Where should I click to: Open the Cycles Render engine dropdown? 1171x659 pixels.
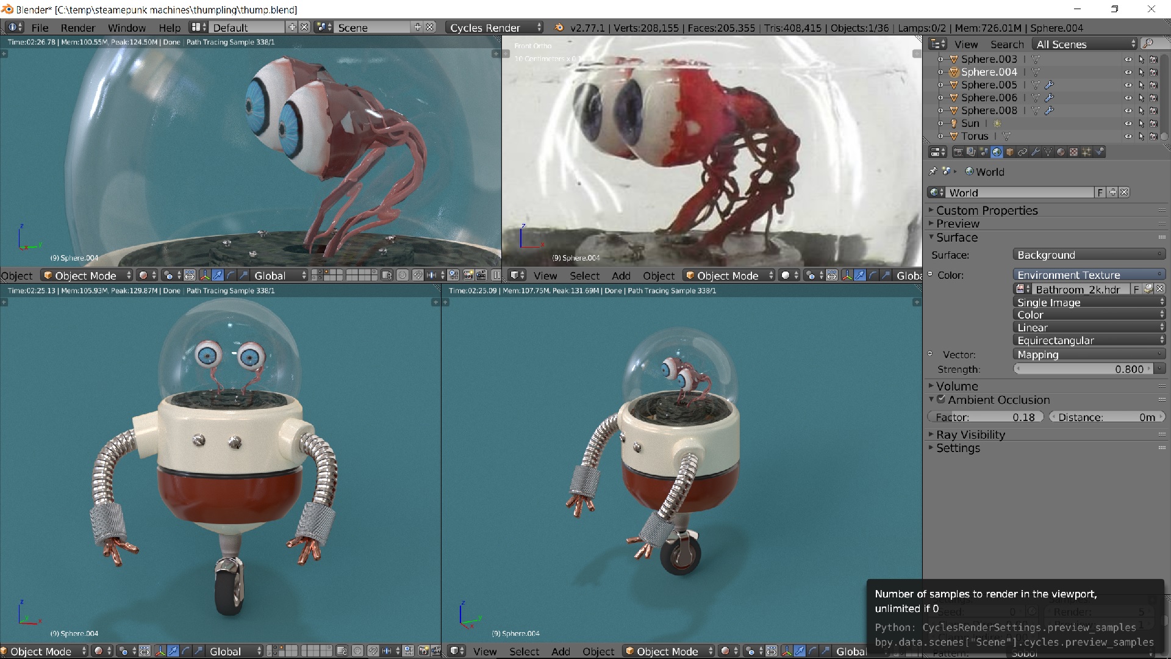[x=495, y=27]
